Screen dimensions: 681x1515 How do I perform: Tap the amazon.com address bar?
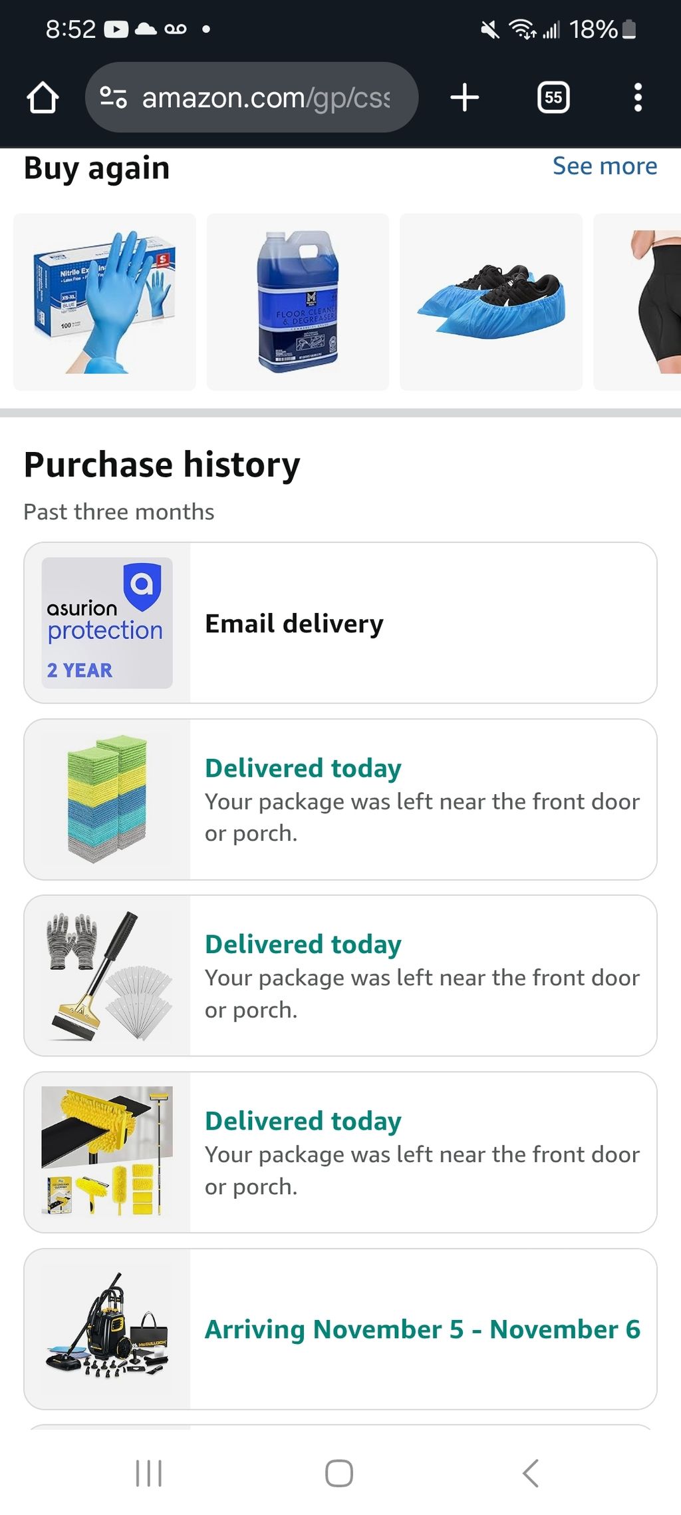tap(266, 98)
